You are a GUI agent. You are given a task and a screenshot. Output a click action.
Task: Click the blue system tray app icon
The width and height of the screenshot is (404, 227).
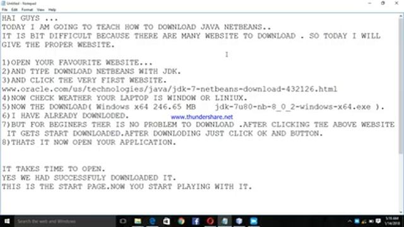click(357, 221)
